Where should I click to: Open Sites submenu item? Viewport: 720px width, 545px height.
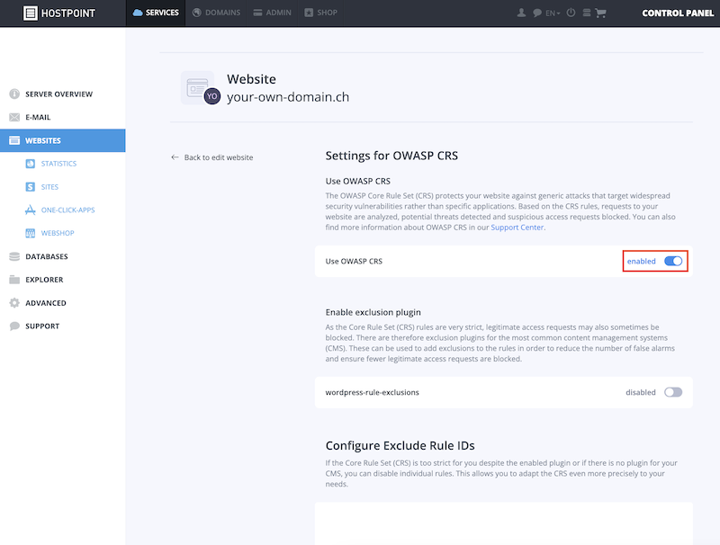[49, 187]
